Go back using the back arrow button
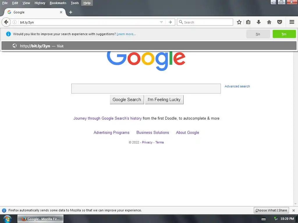Image resolution: width=298 pixels, height=223 pixels. click(x=6, y=22)
